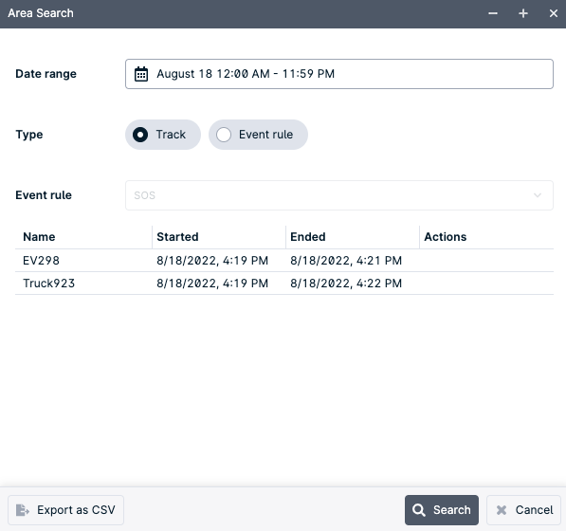The height and width of the screenshot is (531, 566).
Task: Open the date range picker field
Action: pyautogui.click(x=339, y=74)
